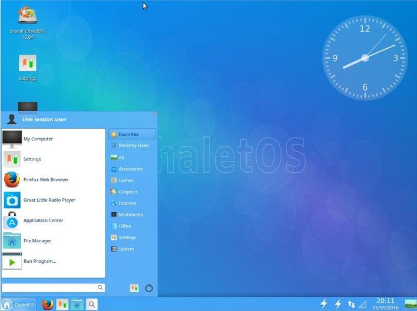Image resolution: width=417 pixels, height=311 pixels.
Task: Click the power button in menu
Action: pos(149,288)
